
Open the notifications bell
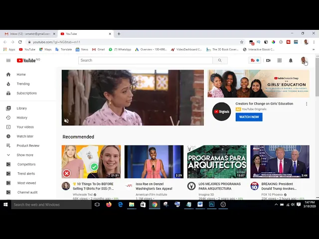(x=291, y=60)
